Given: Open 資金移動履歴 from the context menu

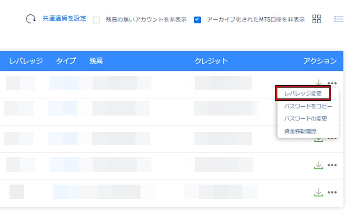Looking at the screenshot, I should (x=300, y=130).
